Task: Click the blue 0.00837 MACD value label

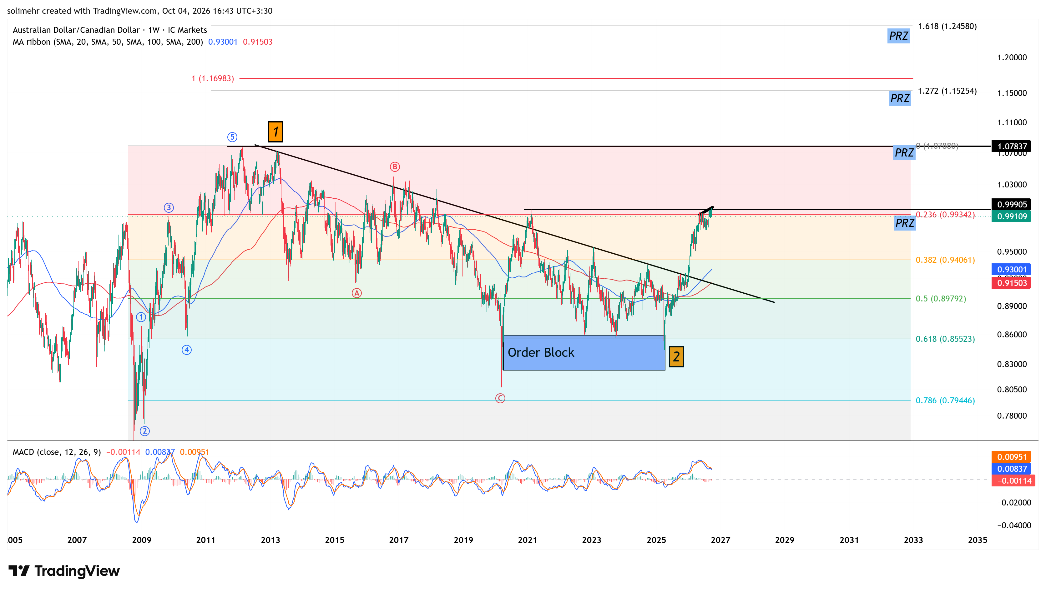Action: coord(1011,469)
